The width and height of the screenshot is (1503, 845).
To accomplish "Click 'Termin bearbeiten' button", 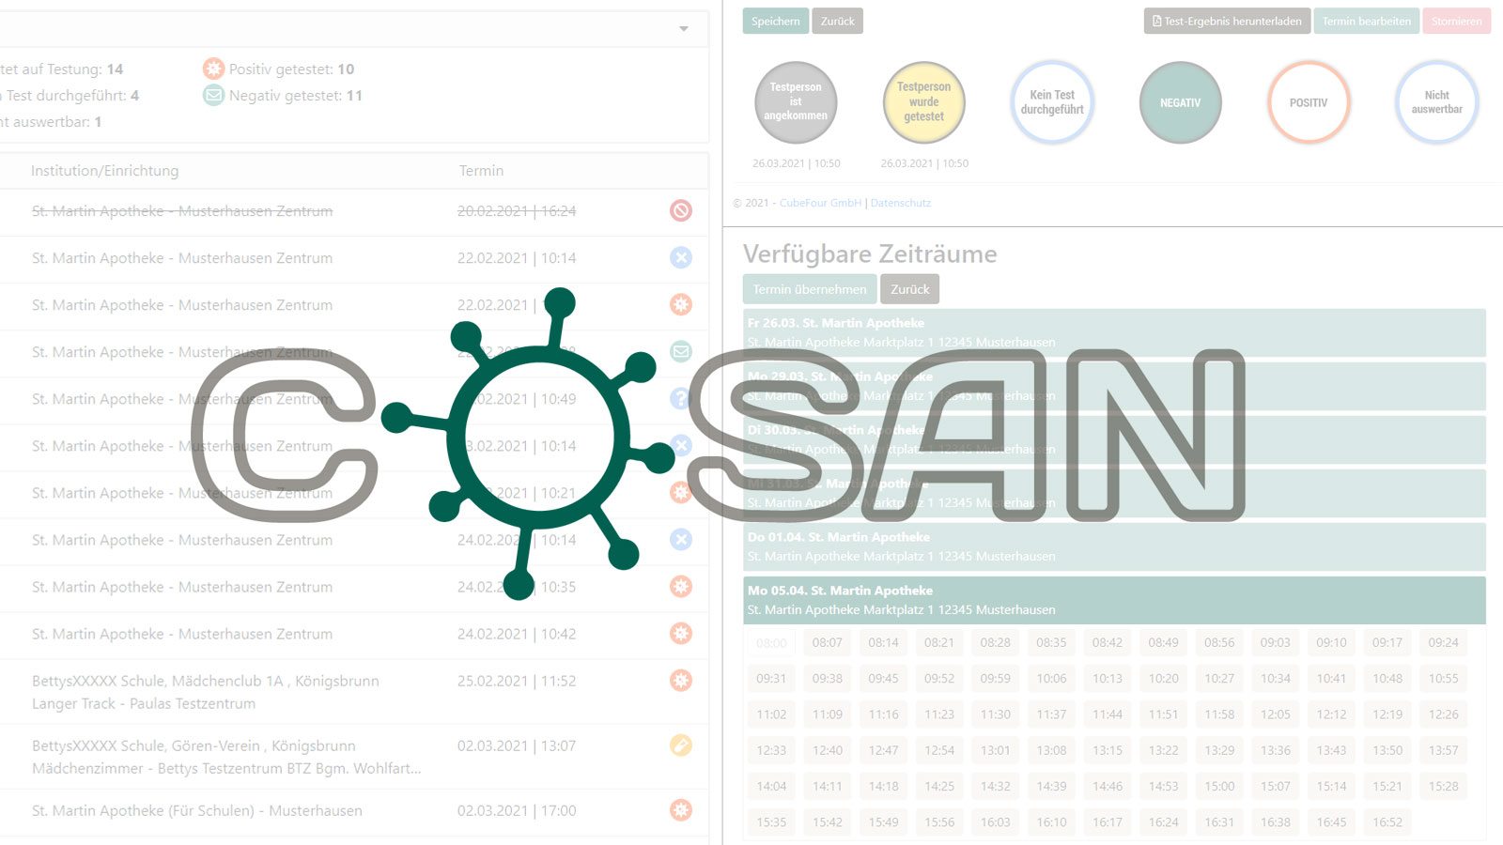I will click(x=1367, y=21).
